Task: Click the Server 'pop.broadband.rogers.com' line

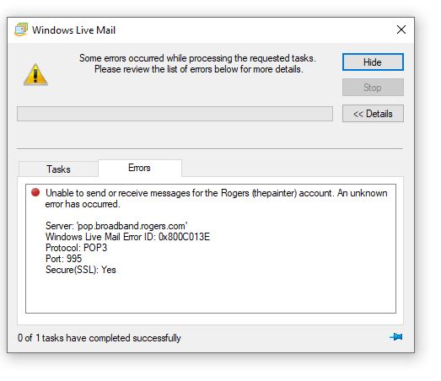Action: coord(116,226)
